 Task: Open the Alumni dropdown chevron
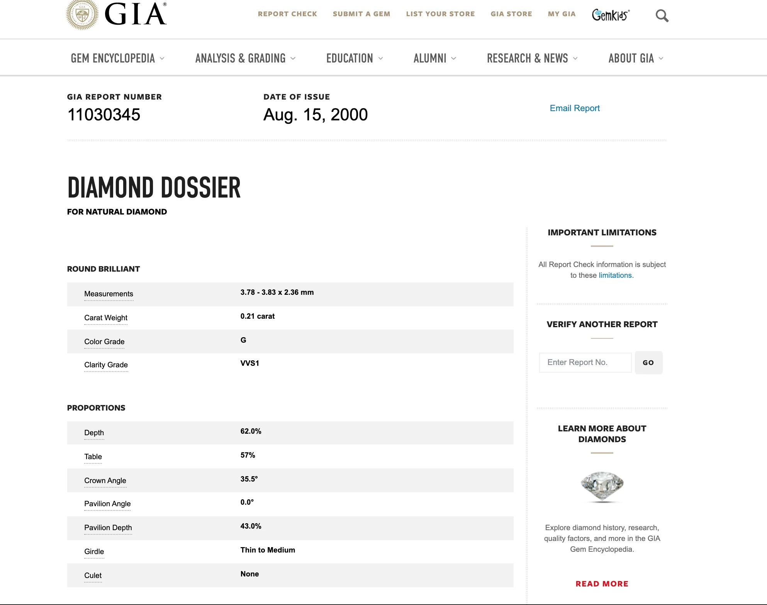[454, 59]
